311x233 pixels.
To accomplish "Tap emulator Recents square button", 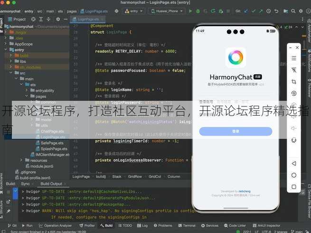I will (x=294, y=187).
